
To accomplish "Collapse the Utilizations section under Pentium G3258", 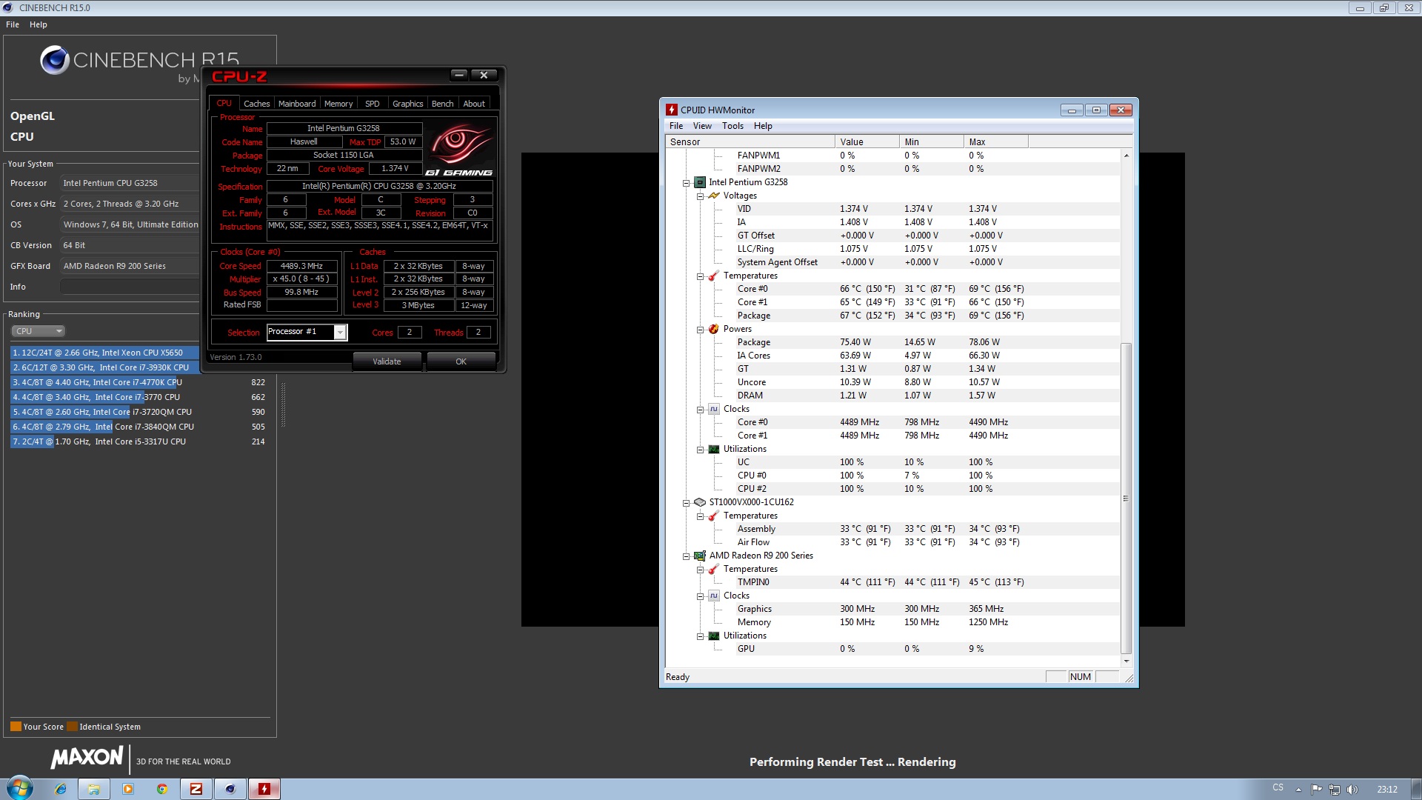I will click(700, 450).
